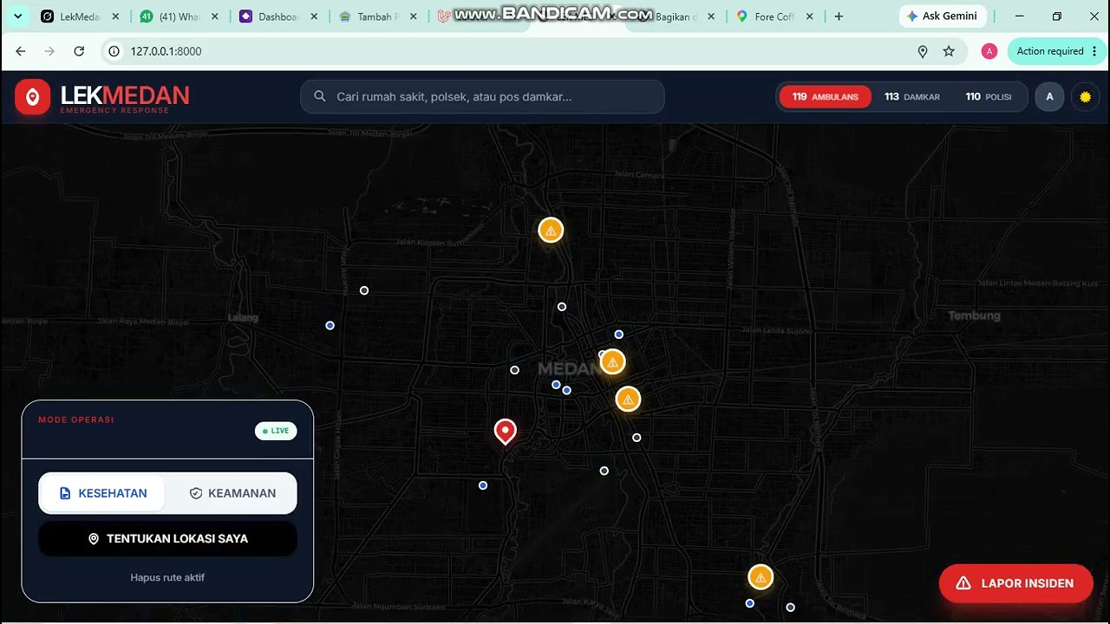
Task: Click the browser location permission icon
Action: click(x=923, y=51)
